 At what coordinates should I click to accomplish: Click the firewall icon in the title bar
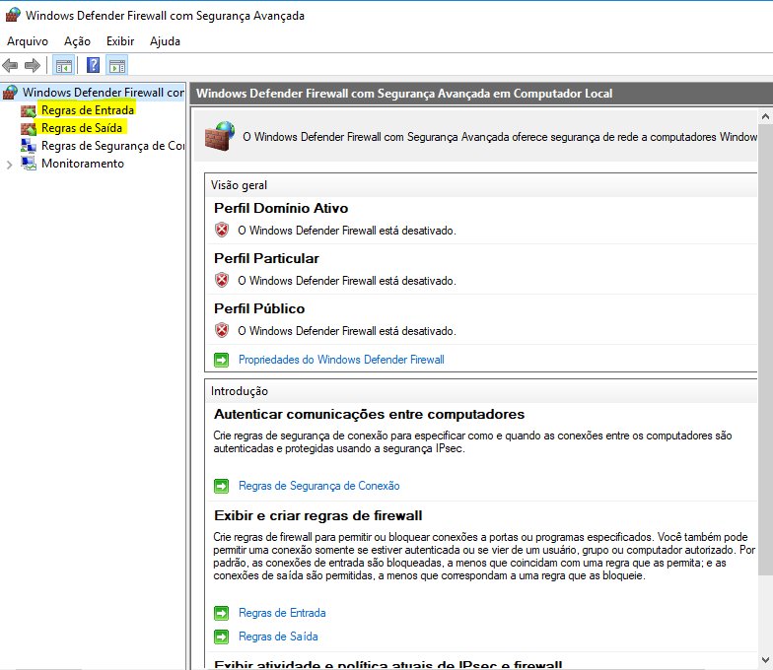(13, 15)
